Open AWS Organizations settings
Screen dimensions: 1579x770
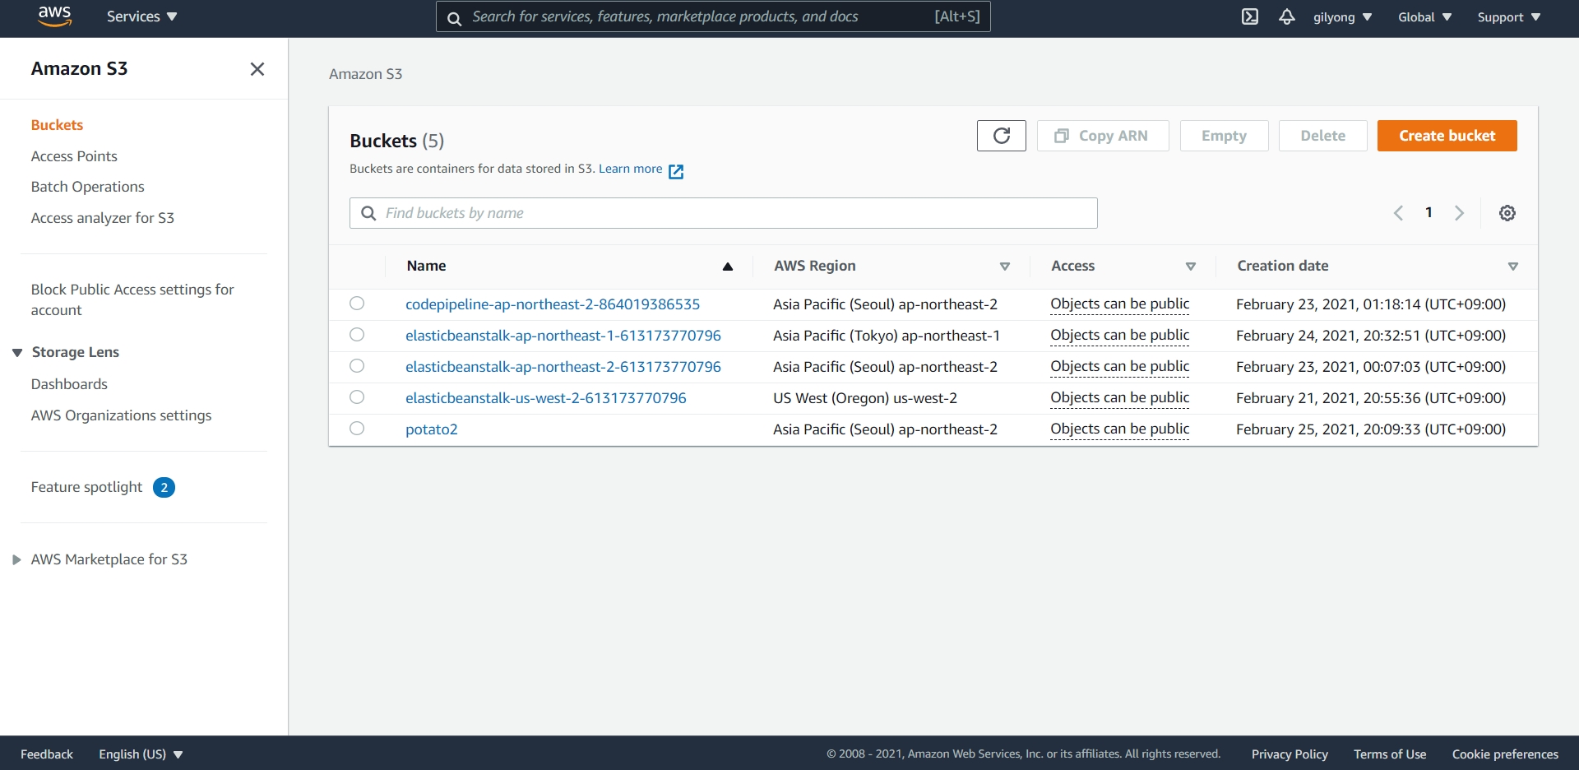point(121,415)
